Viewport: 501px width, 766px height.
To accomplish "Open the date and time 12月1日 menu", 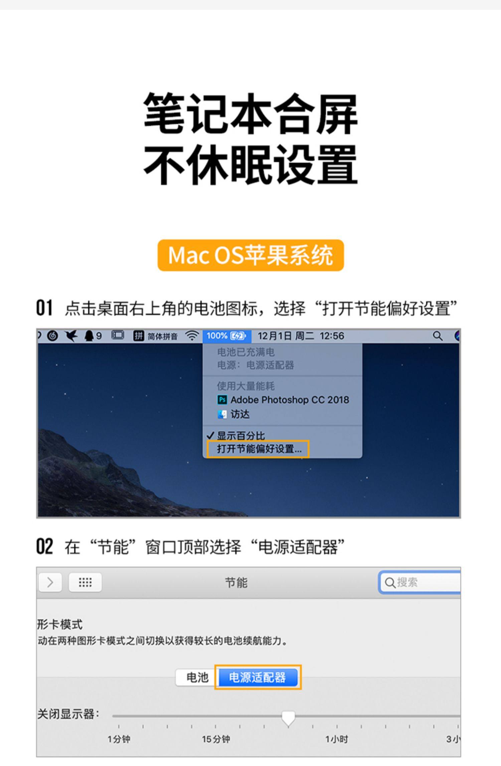I will coord(301,336).
